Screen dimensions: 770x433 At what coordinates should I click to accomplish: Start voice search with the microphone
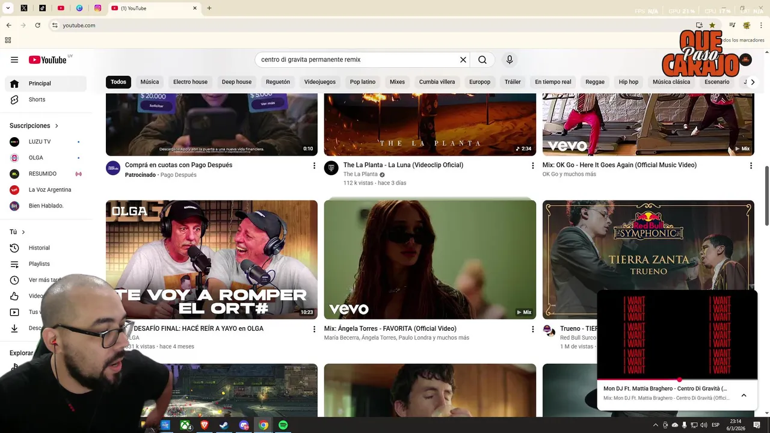pos(510,60)
